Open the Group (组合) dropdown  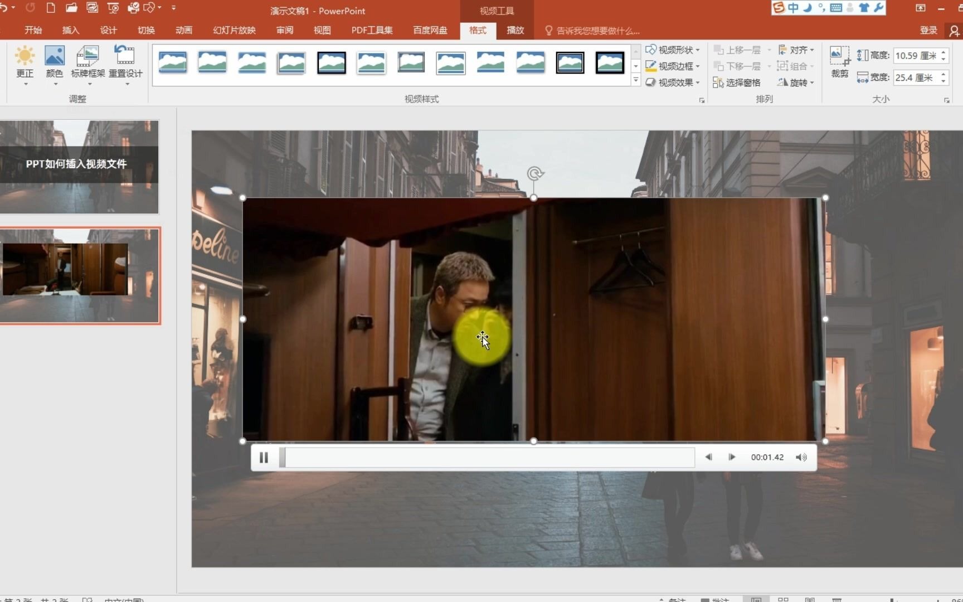[796, 66]
